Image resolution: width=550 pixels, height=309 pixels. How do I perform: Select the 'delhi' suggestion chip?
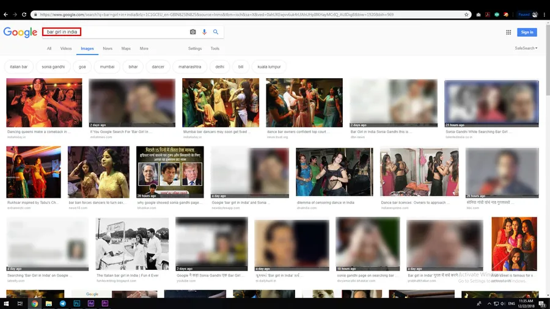[219, 67]
